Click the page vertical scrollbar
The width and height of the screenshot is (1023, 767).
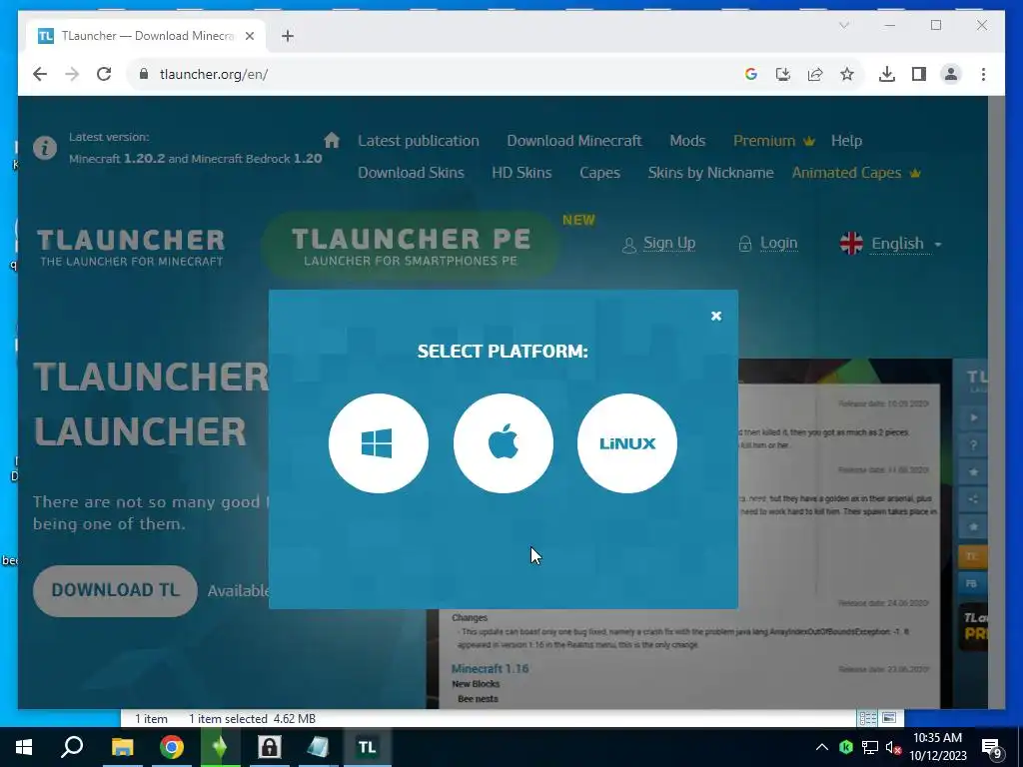[996, 401]
